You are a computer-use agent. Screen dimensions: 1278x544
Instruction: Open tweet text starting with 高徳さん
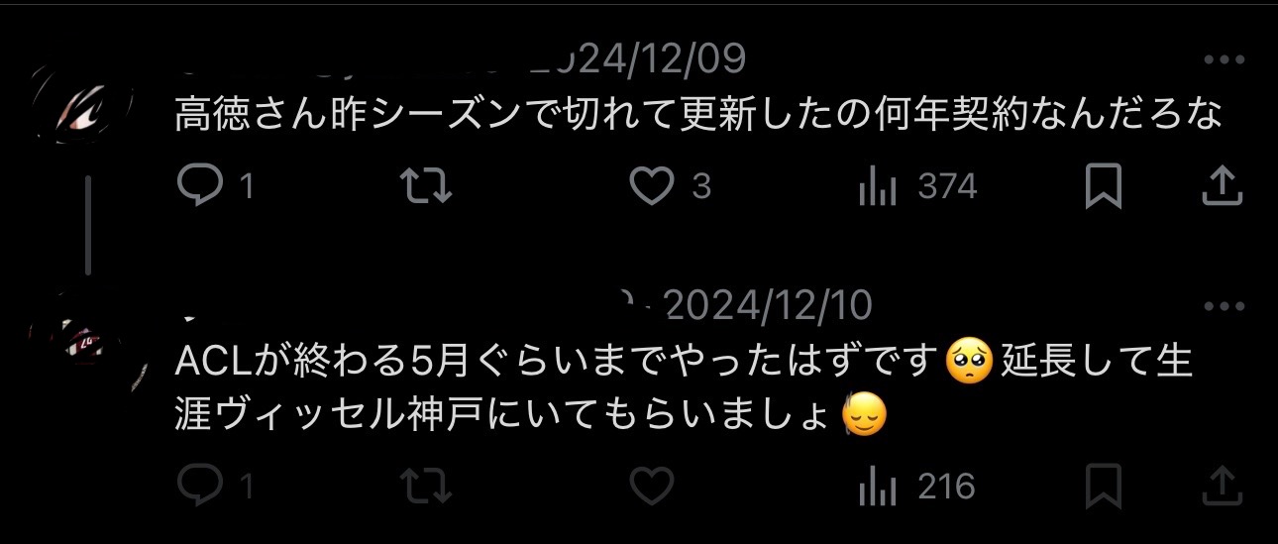[698, 117]
